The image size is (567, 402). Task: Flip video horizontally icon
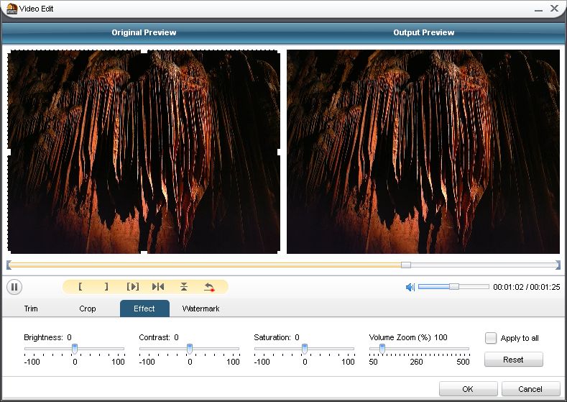pos(158,286)
